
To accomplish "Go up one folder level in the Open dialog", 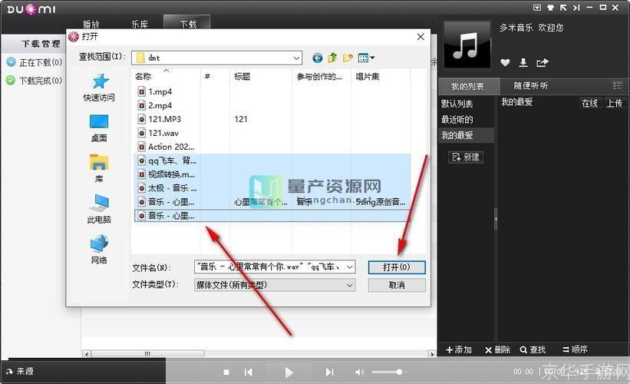I will click(332, 58).
